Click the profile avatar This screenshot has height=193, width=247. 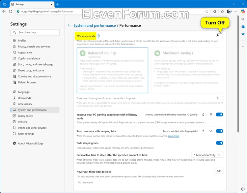229,11
